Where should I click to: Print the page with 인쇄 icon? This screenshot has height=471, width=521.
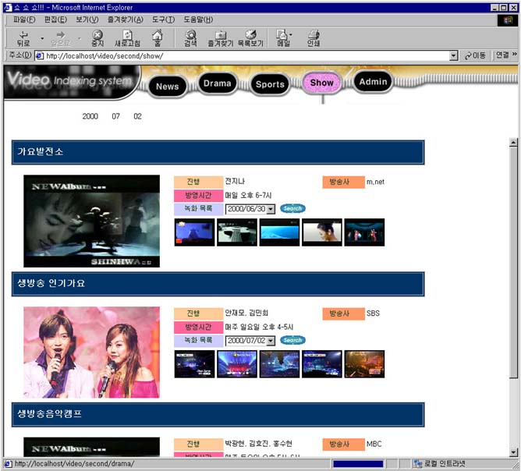[314, 38]
